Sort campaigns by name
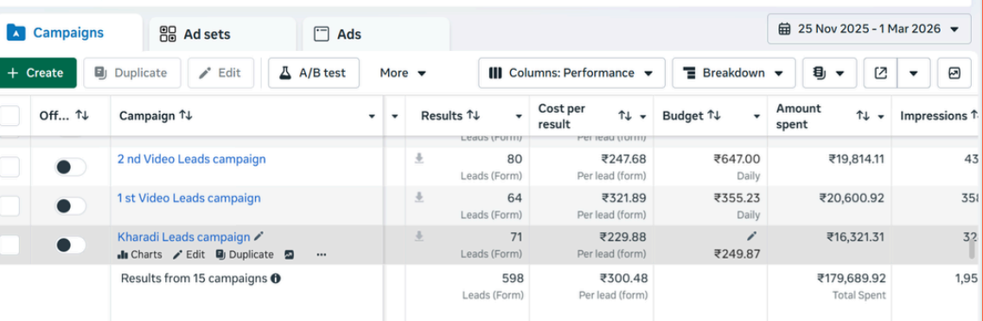The width and height of the screenshot is (983, 321). tap(186, 116)
